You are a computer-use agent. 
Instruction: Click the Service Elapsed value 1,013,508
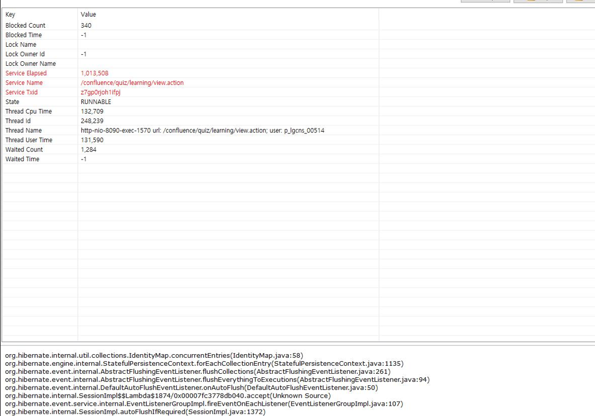[x=95, y=73]
